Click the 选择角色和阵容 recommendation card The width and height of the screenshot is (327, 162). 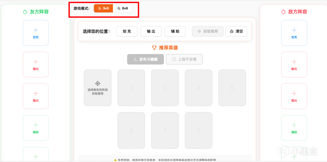click(98, 88)
